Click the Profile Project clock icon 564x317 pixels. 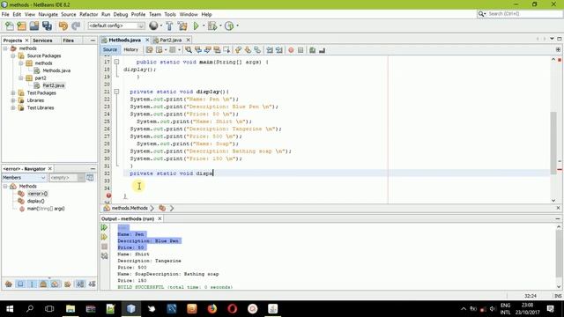[229, 26]
